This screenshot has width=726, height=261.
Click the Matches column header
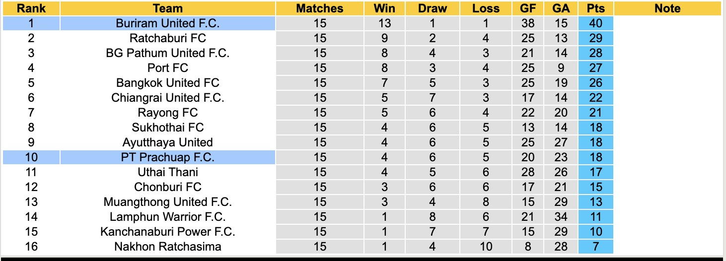[x=319, y=8]
